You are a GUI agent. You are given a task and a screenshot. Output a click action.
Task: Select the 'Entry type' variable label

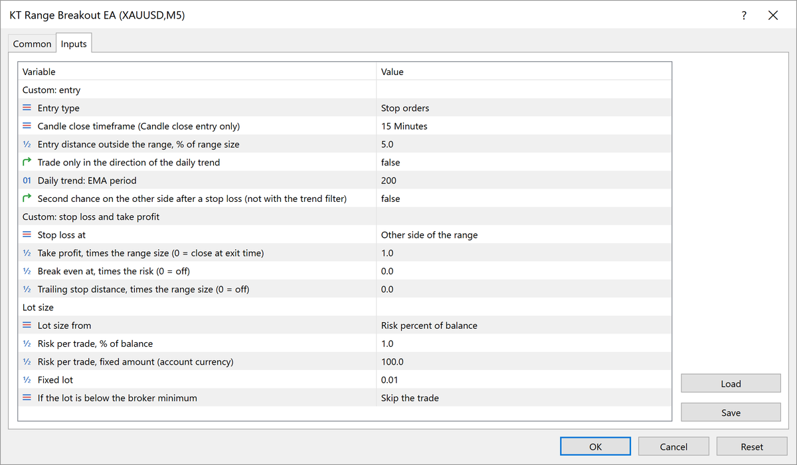[x=58, y=108]
